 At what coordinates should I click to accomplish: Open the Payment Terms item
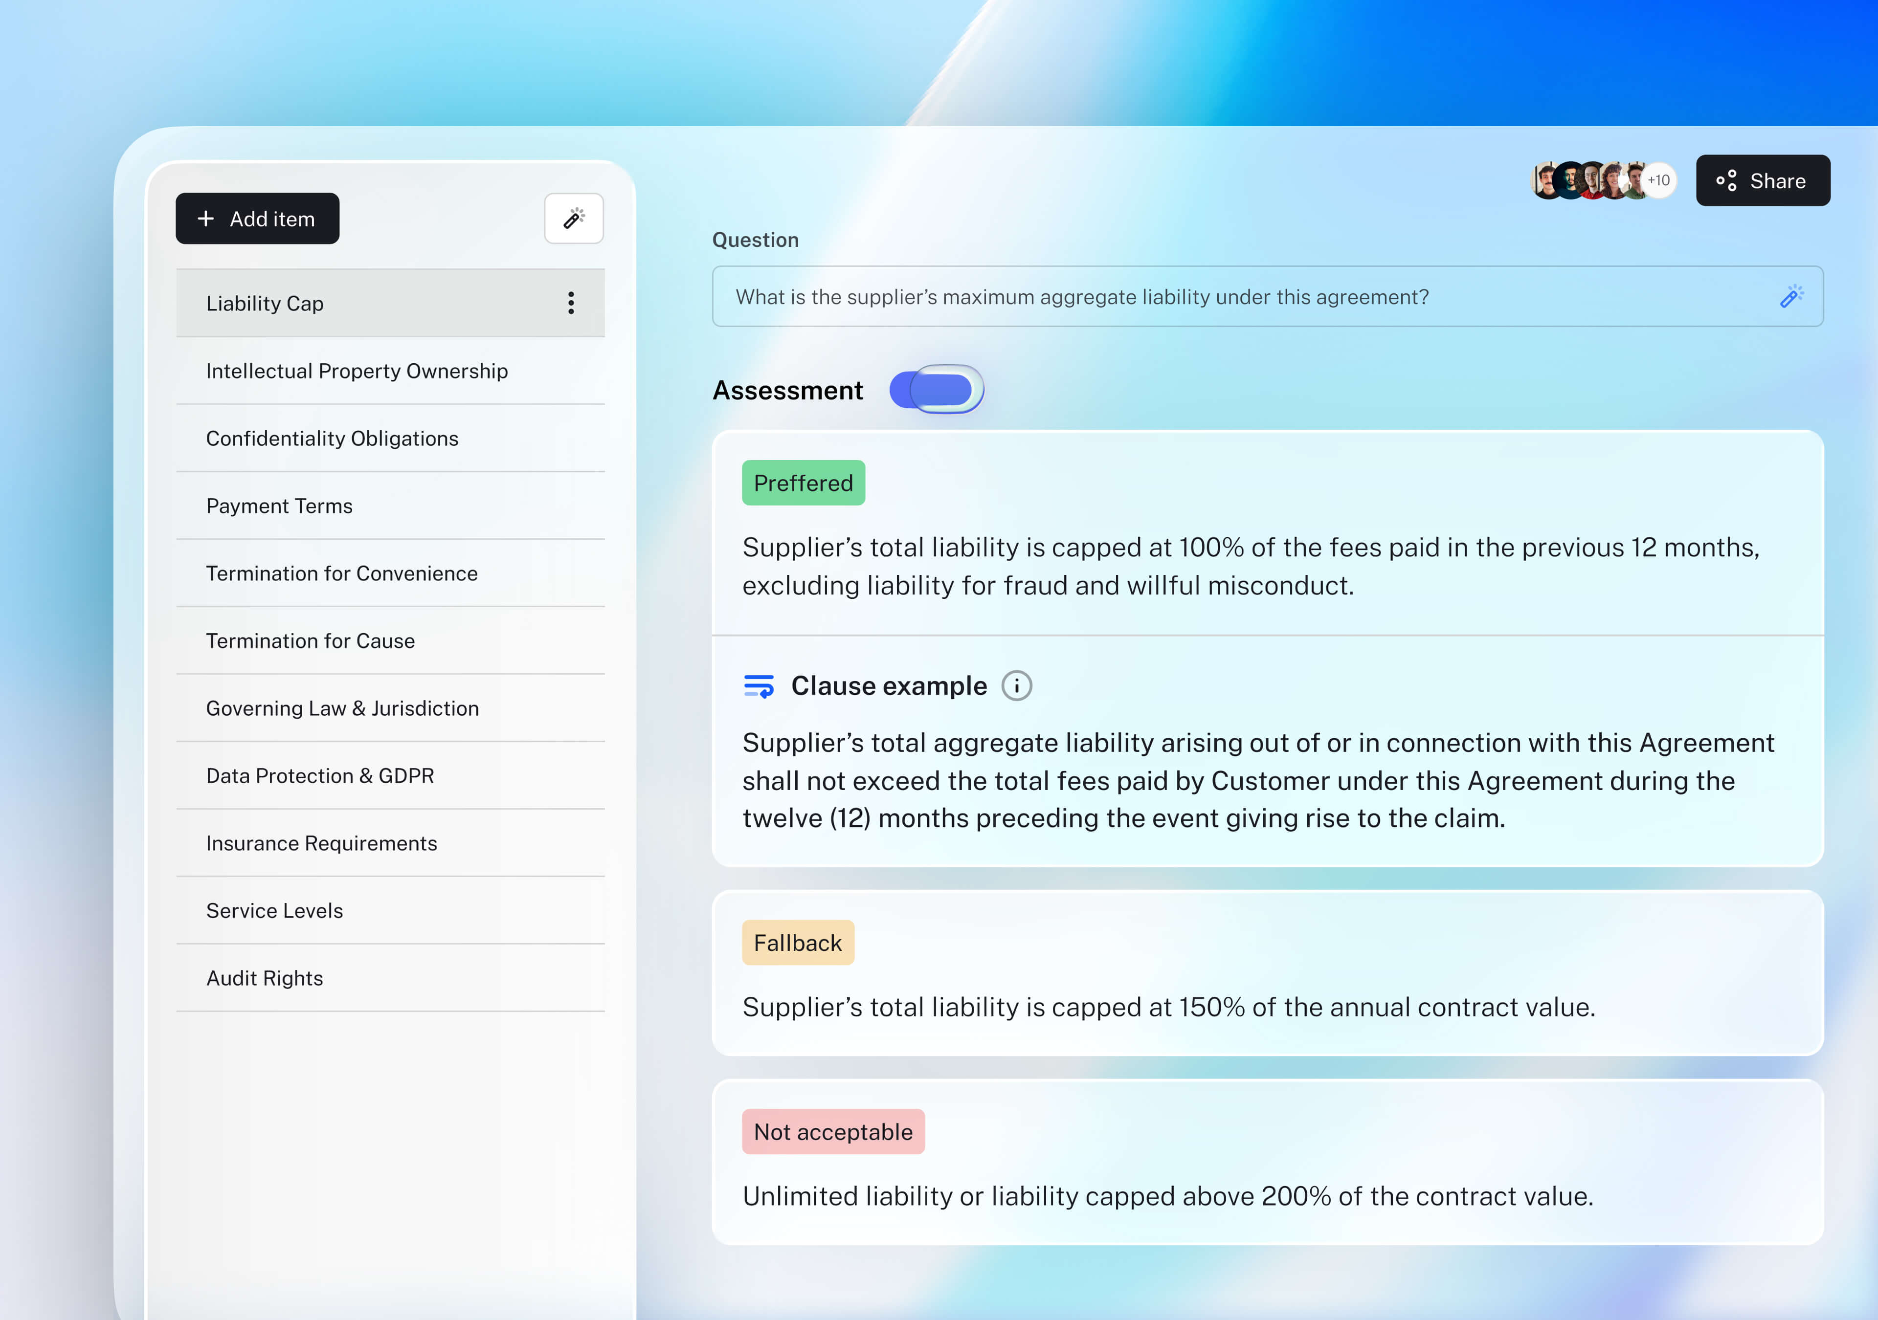click(279, 506)
